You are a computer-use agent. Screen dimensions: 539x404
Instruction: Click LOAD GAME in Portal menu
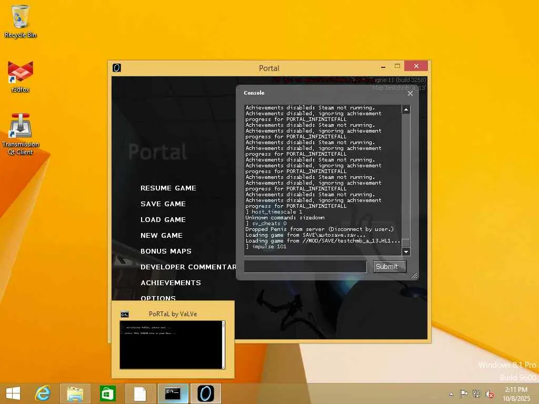pos(163,219)
